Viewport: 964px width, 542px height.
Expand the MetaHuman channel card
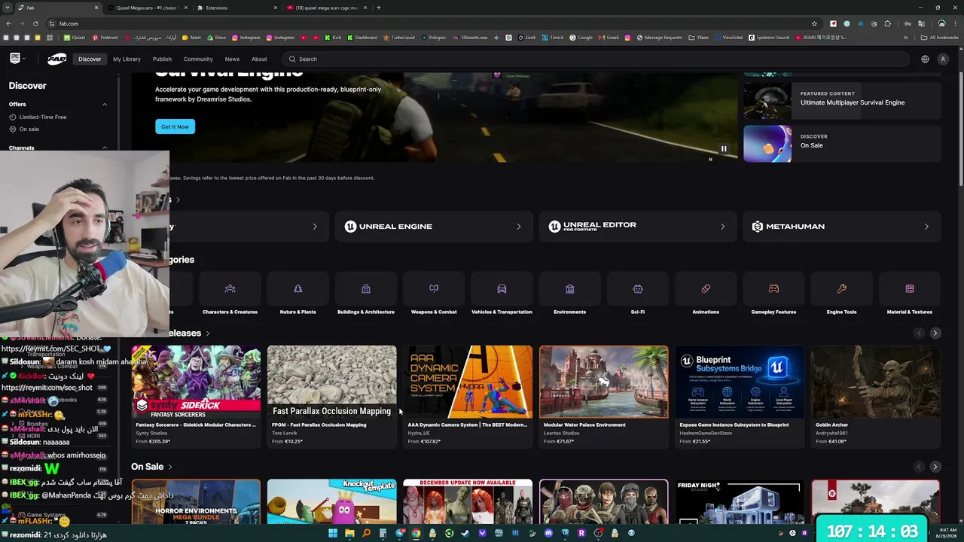pos(842,227)
